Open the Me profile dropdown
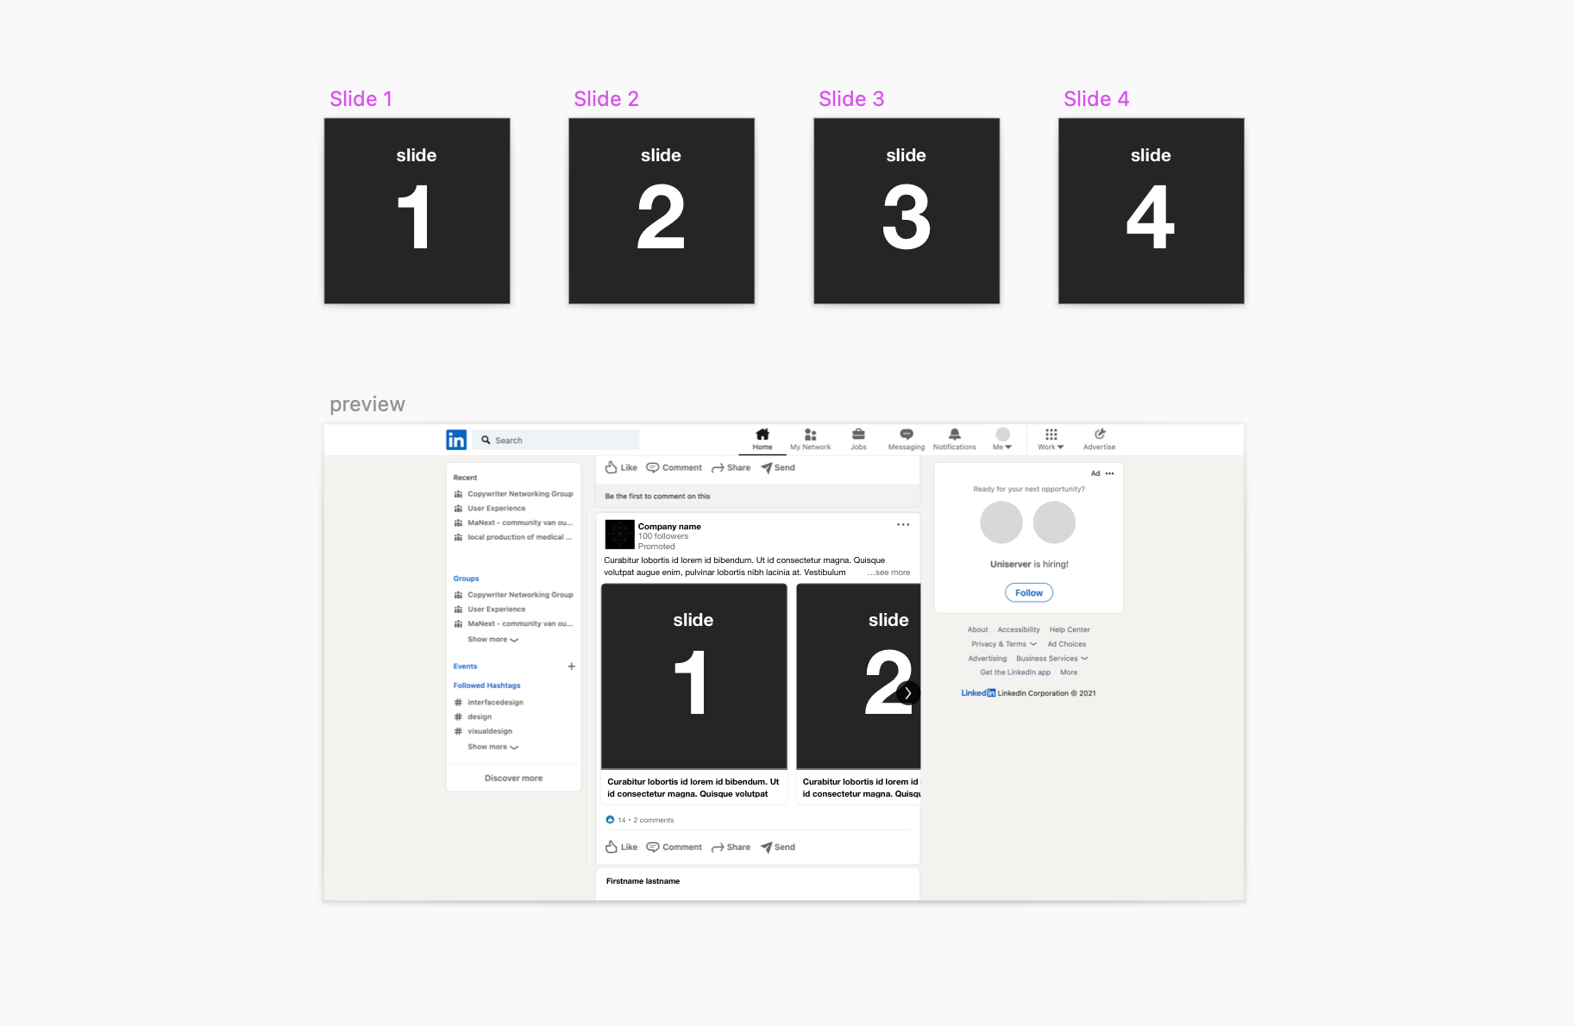The image size is (1575, 1026). coord(1002,439)
